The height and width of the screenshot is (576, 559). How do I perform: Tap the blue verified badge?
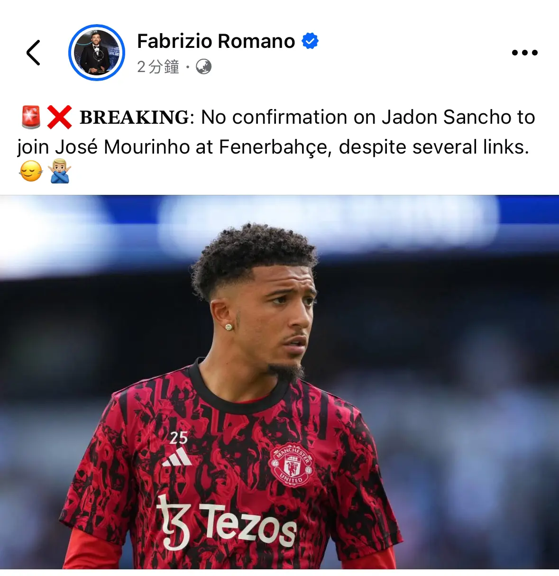pyautogui.click(x=310, y=42)
